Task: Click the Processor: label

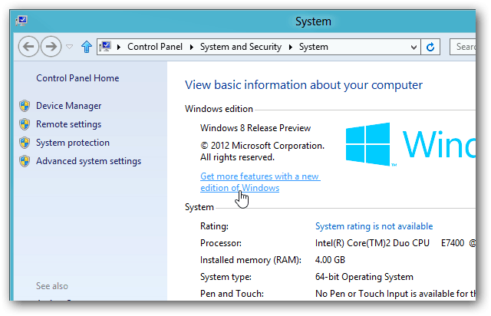Action: tap(221, 243)
